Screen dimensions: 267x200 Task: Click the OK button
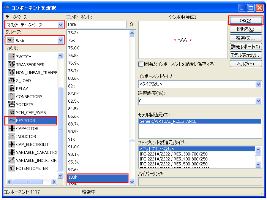tap(245, 21)
